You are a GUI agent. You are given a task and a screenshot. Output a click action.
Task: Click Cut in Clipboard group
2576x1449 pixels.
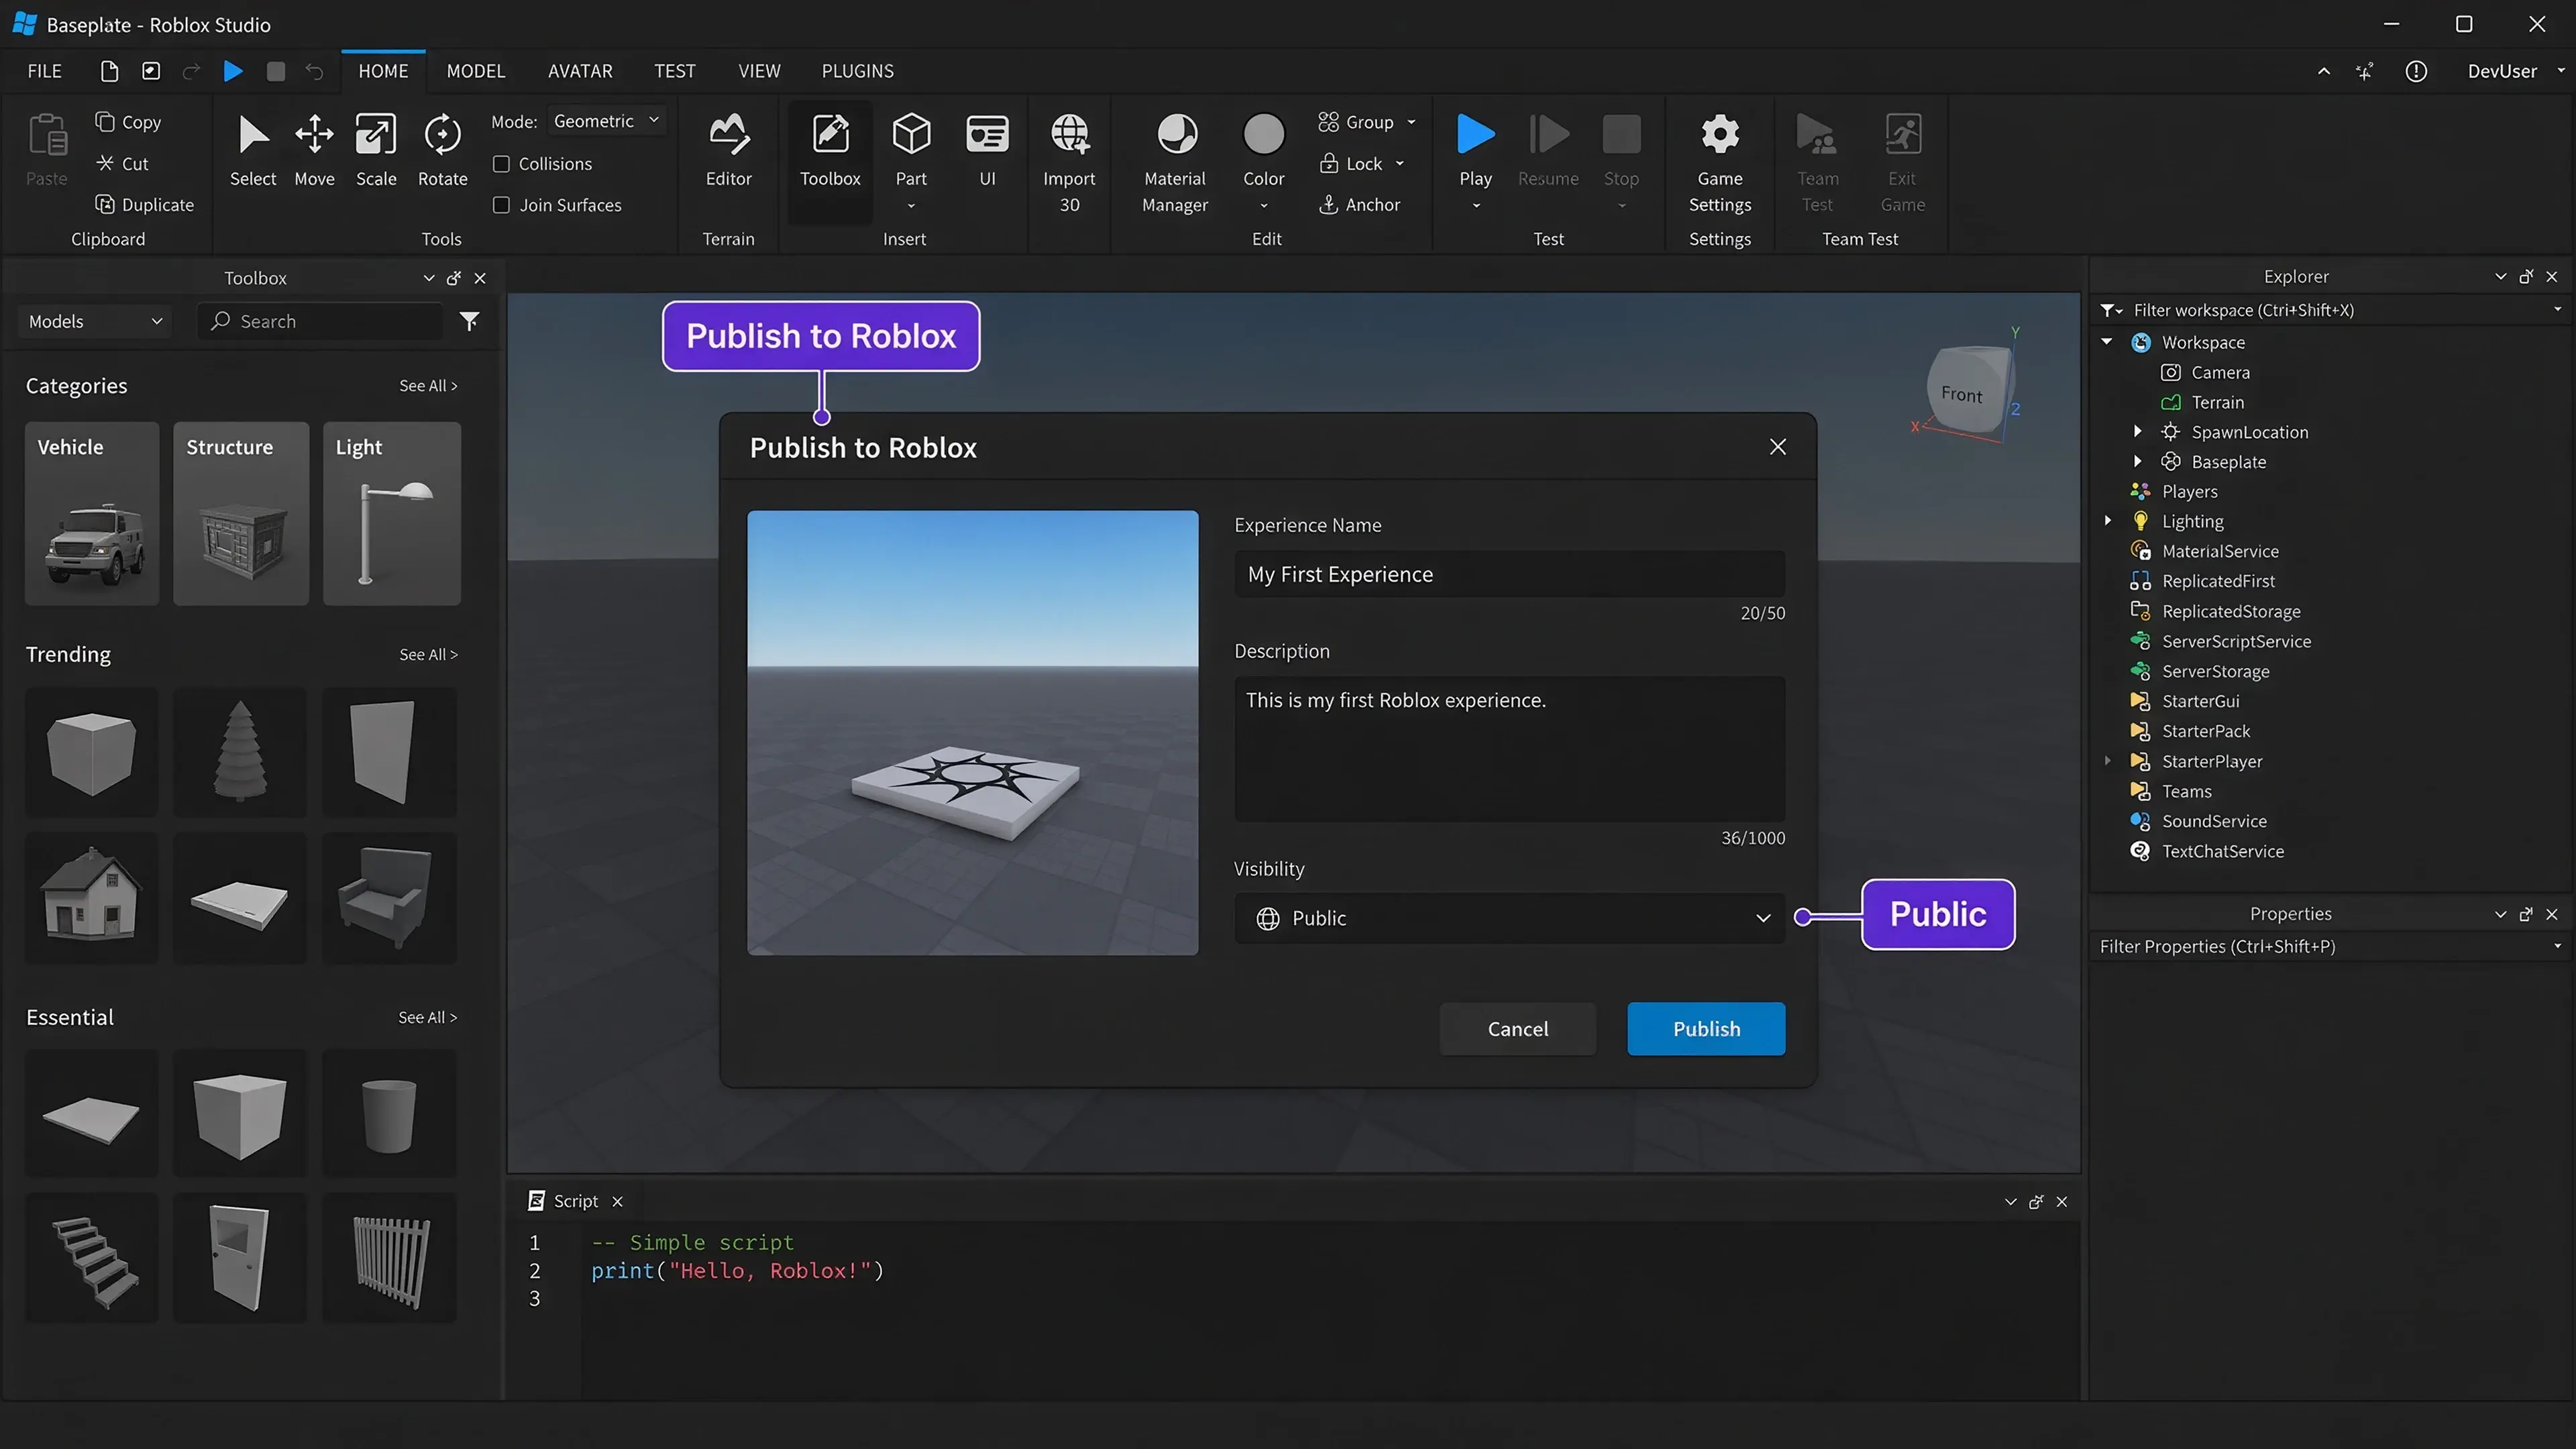pyautogui.click(x=122, y=163)
